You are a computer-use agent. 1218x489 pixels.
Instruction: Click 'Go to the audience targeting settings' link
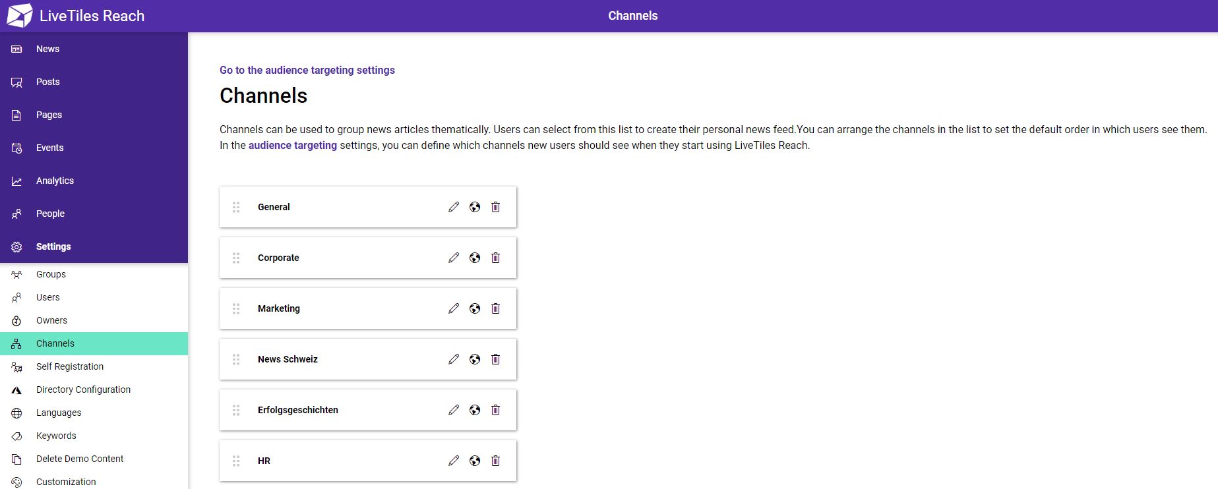click(307, 70)
